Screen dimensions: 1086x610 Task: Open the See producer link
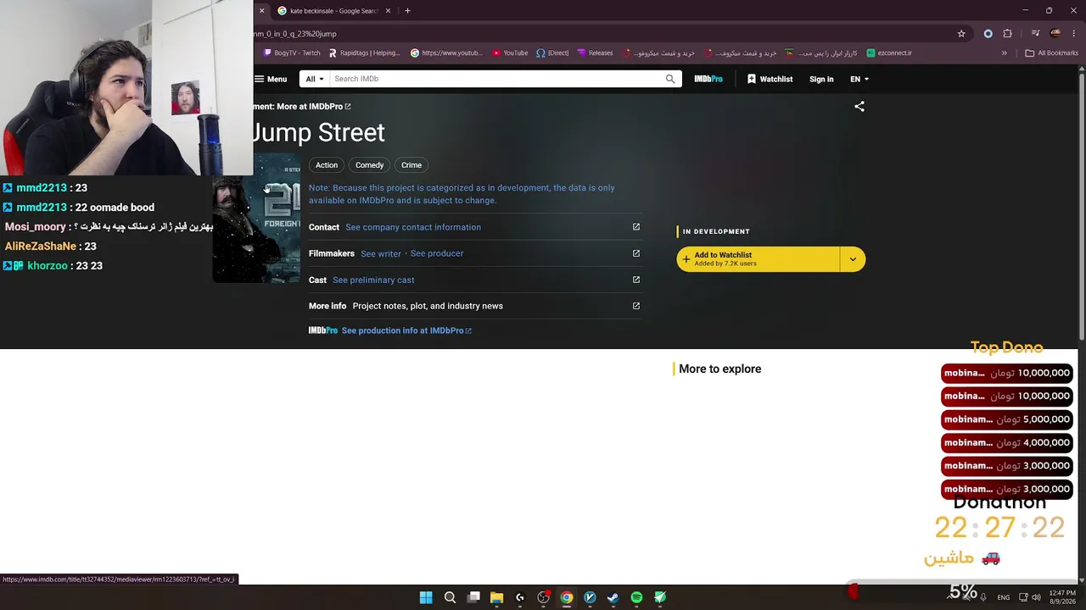[437, 253]
